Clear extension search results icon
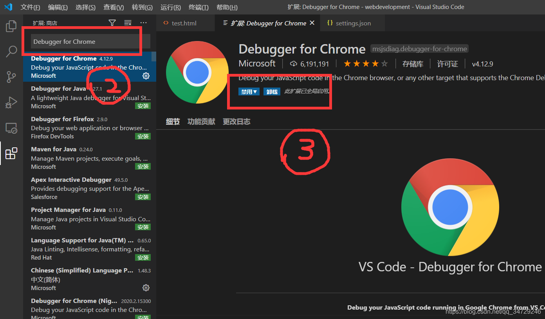Image resolution: width=545 pixels, height=319 pixels. (128, 23)
